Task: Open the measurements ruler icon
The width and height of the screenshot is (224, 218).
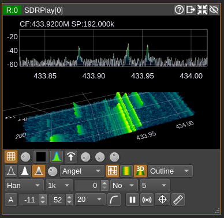Action: tap(178, 200)
